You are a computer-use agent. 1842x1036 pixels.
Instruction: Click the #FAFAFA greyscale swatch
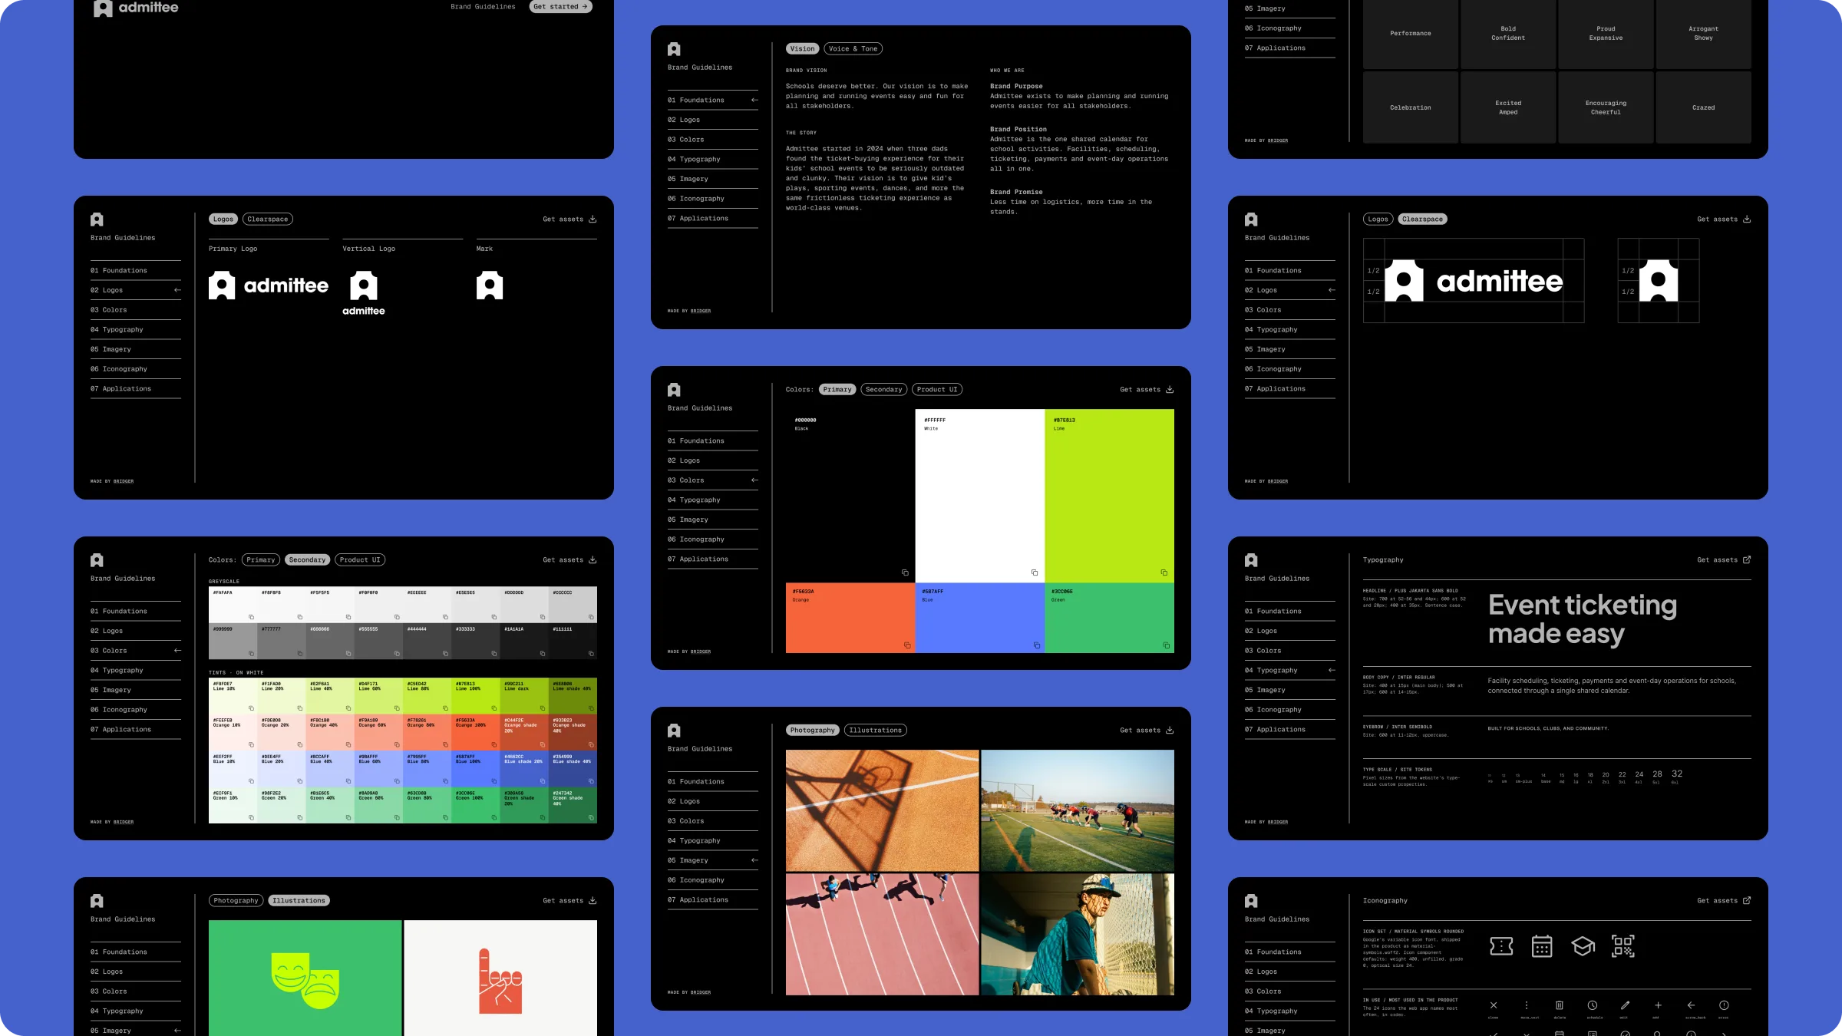pyautogui.click(x=233, y=605)
